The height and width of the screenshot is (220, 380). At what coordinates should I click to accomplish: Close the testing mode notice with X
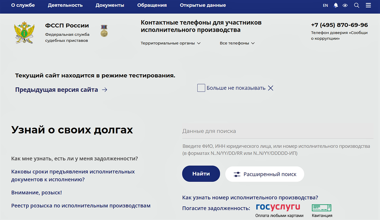click(x=270, y=88)
